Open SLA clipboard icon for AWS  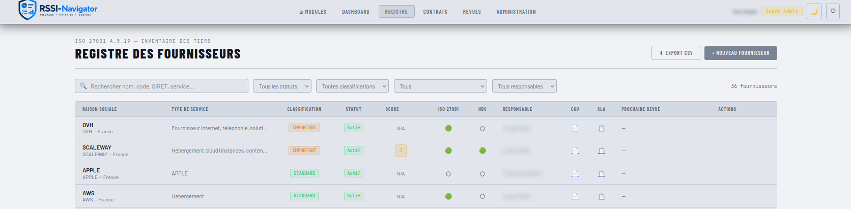click(x=602, y=196)
